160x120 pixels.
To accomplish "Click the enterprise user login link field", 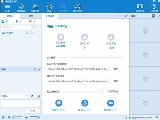I will click(77, 69).
